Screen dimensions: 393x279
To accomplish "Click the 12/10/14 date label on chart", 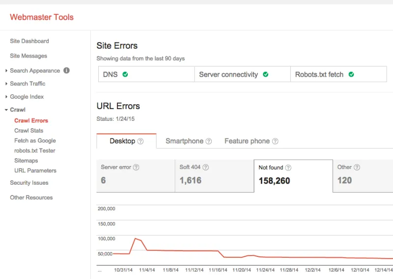I will (360, 270).
